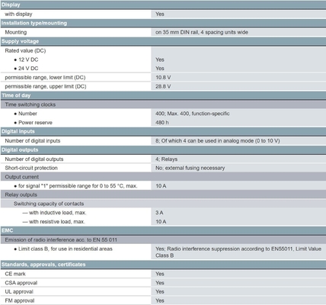Click the "28.8 V" value
326x305 pixels.
tap(163, 86)
